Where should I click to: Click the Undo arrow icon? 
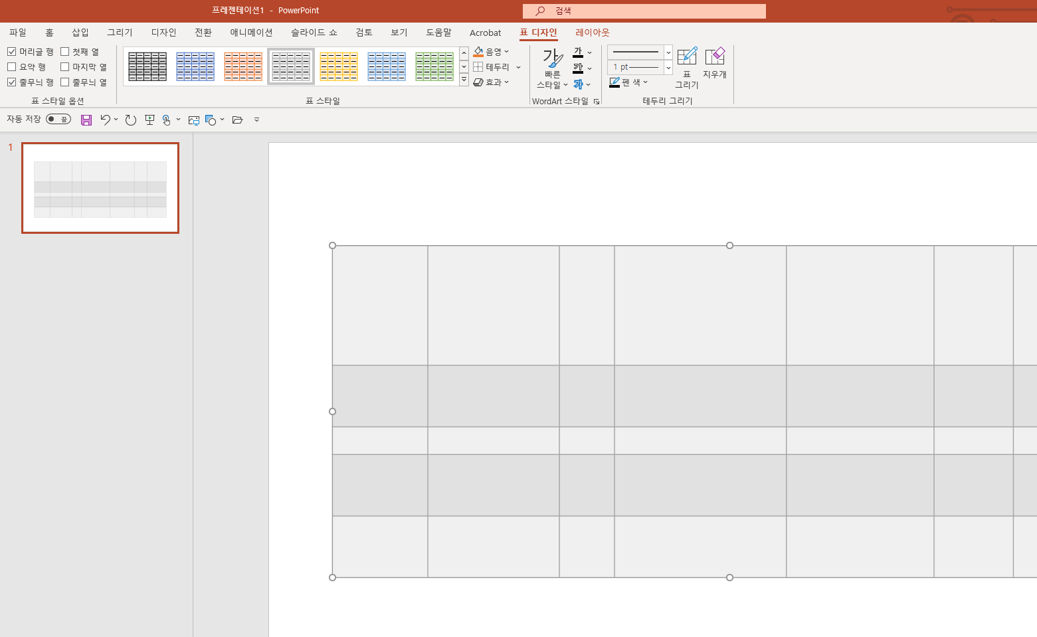pos(105,120)
